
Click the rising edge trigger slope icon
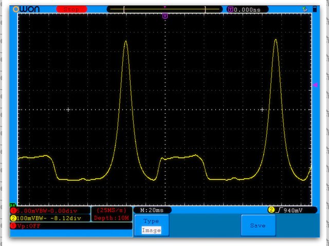[279, 210]
